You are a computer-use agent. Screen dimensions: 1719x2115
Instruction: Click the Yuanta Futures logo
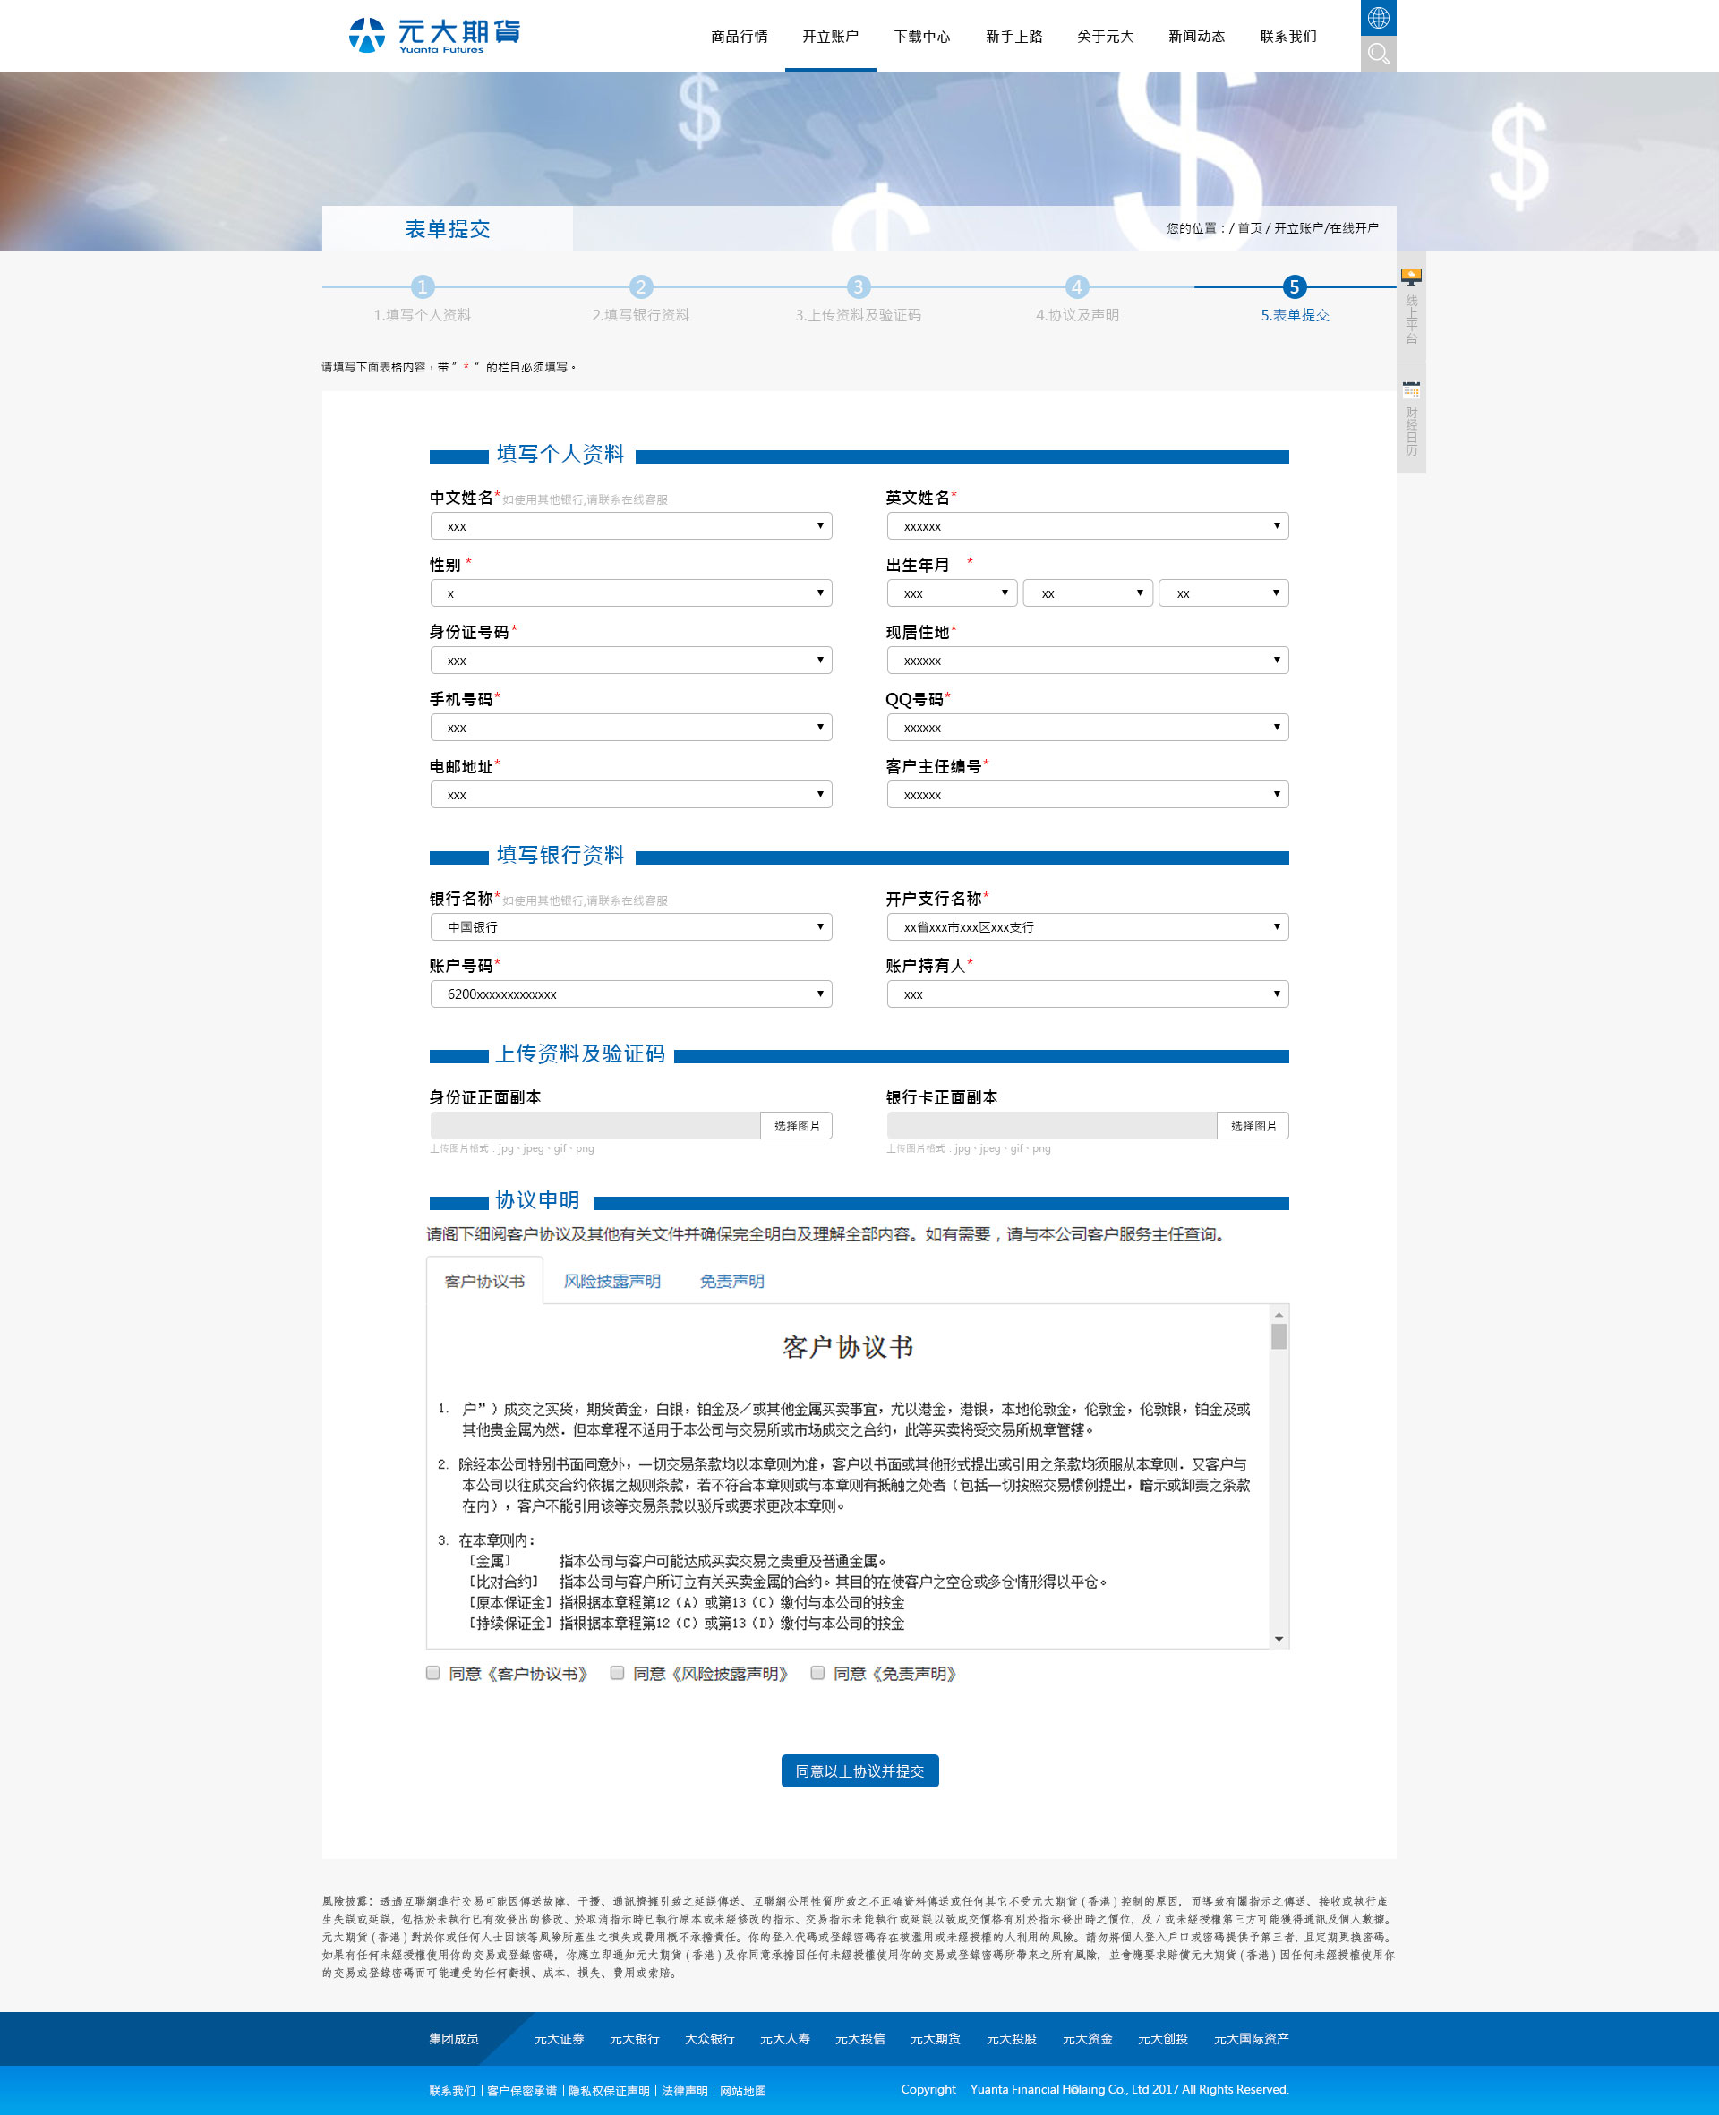click(x=435, y=35)
